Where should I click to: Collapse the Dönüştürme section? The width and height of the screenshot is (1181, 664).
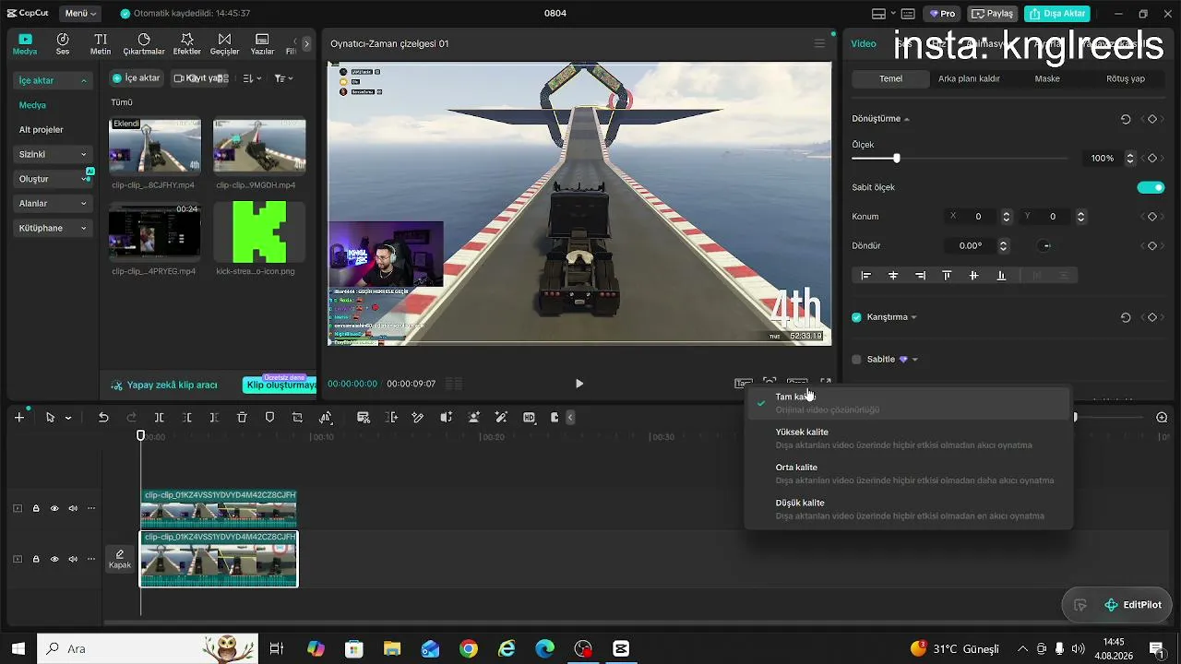click(x=907, y=120)
